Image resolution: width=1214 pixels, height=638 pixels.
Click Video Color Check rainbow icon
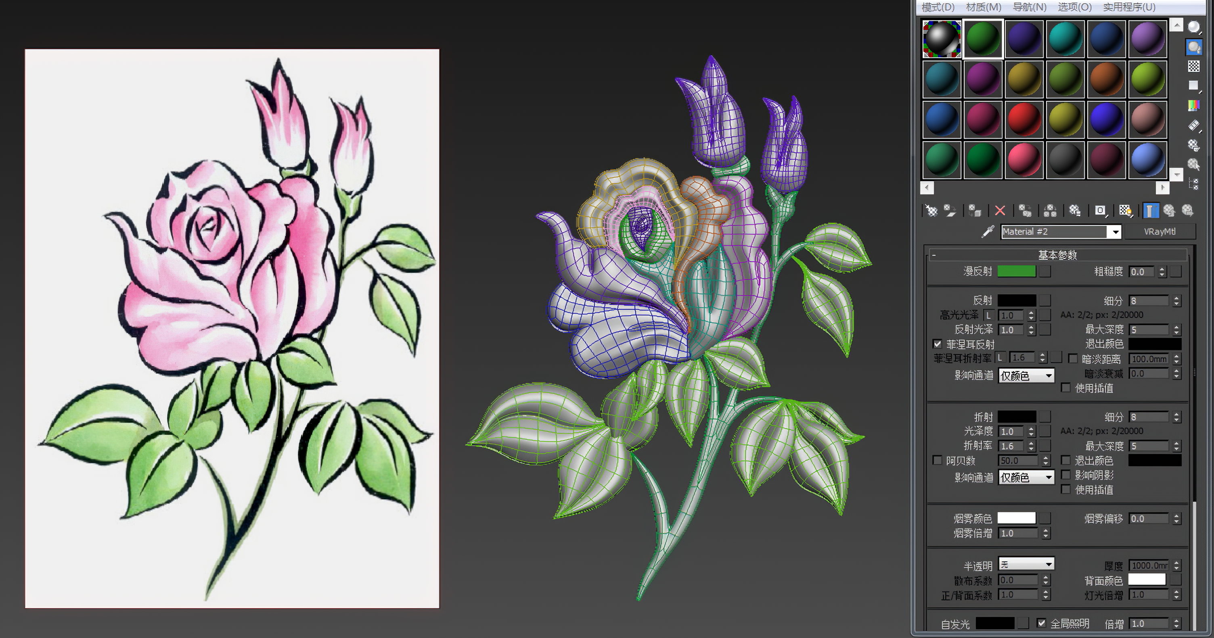1194,105
